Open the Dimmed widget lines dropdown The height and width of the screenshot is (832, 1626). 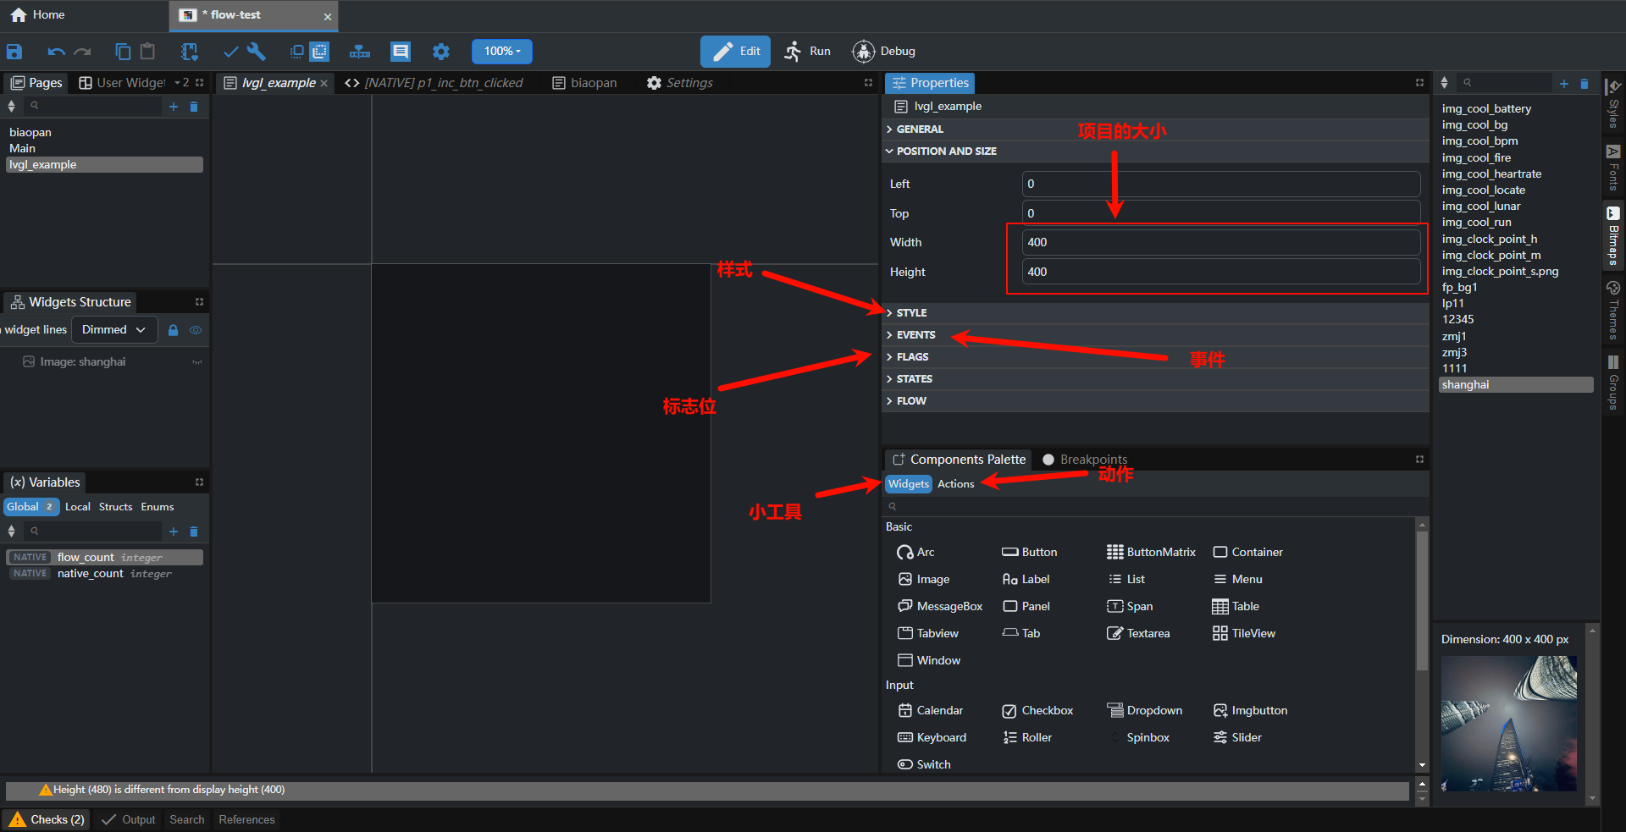coord(114,330)
